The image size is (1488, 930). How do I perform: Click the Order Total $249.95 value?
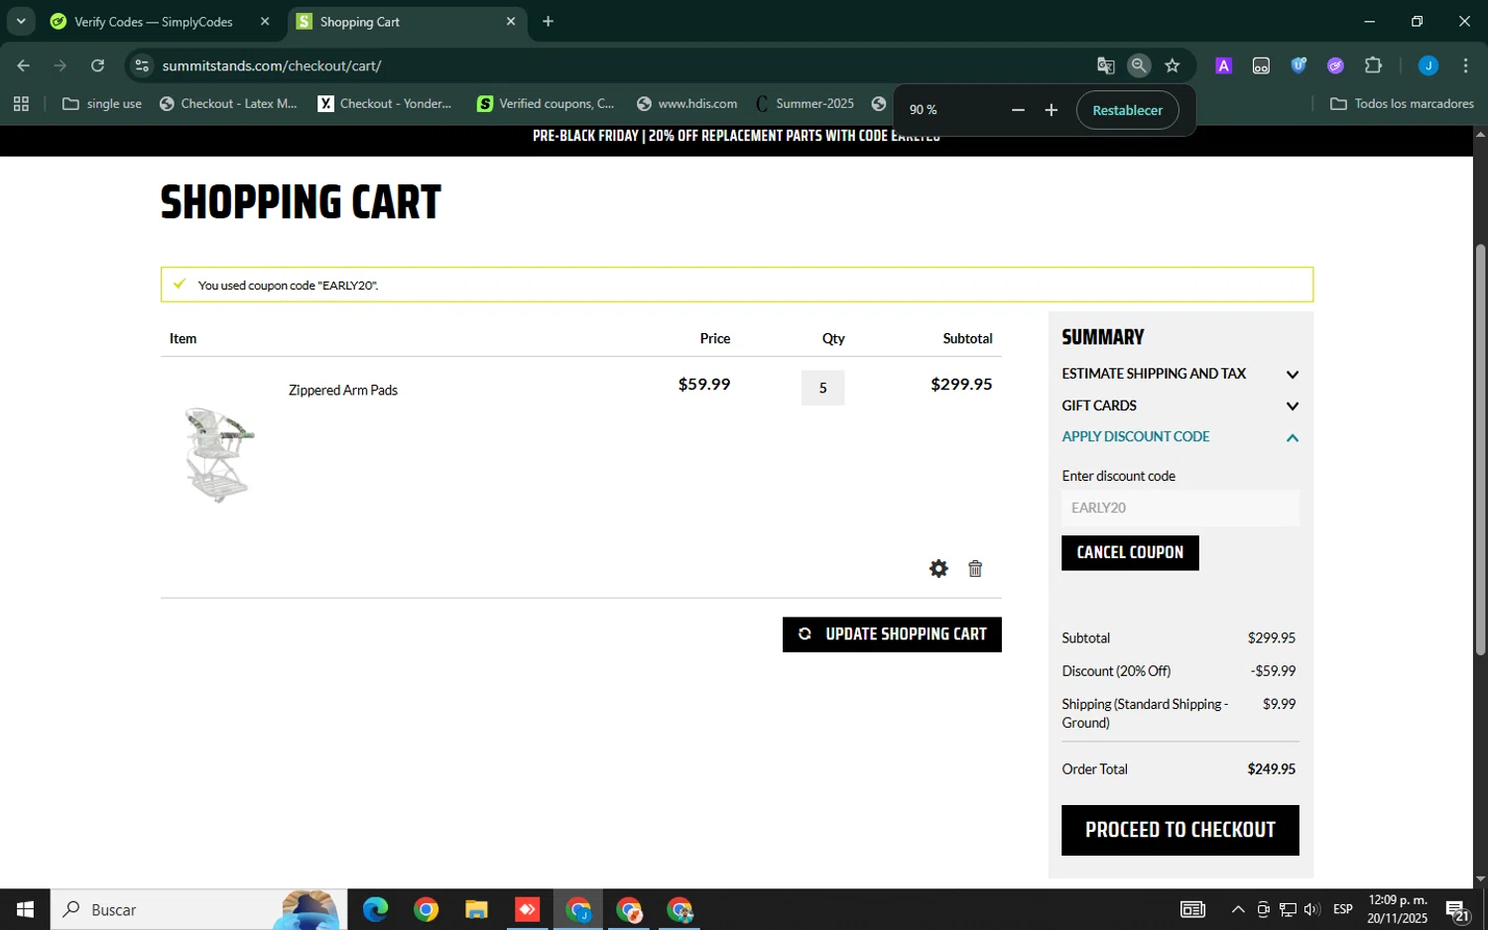pos(1271,769)
